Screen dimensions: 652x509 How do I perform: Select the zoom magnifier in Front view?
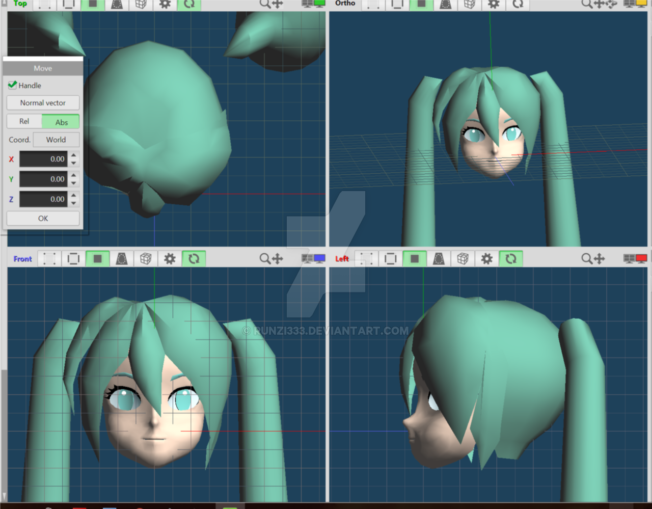(265, 259)
